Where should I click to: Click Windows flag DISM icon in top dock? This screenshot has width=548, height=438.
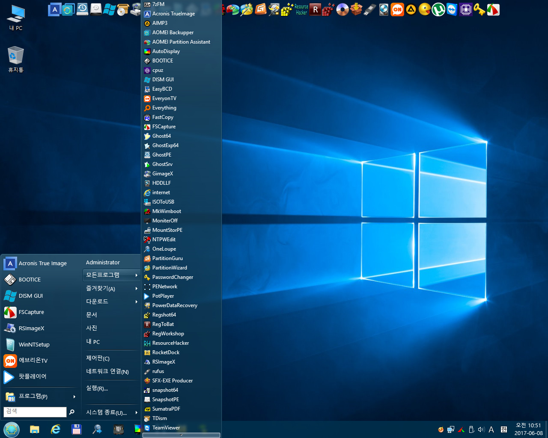pos(109,9)
